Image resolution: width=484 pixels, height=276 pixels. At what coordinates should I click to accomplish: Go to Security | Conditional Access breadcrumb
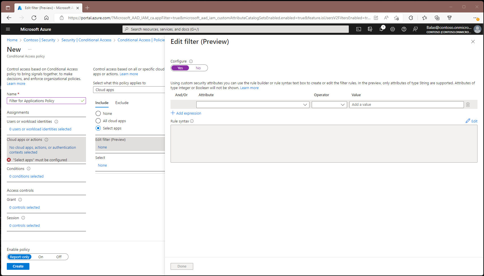click(86, 40)
